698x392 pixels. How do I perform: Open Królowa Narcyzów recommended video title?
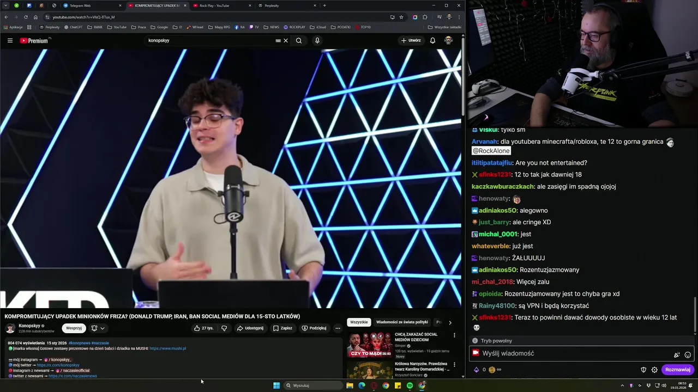421,366
